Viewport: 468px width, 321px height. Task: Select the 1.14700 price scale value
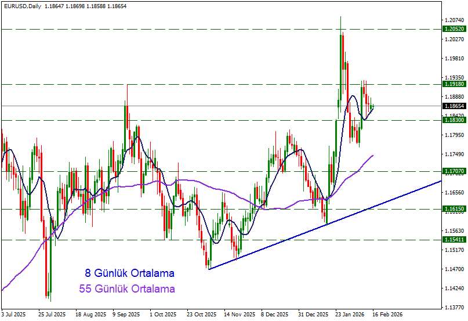[454, 269]
